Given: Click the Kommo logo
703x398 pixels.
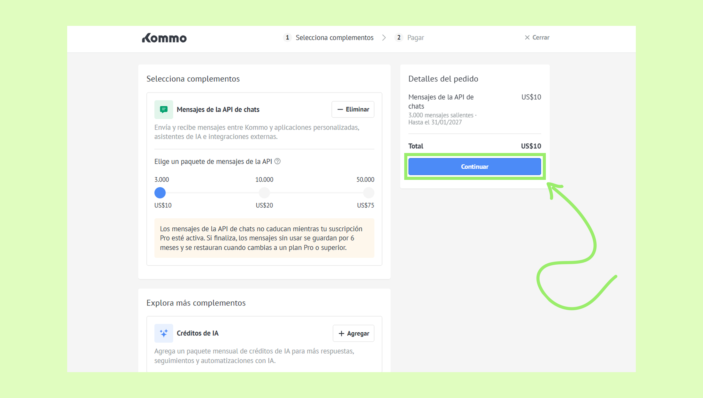Looking at the screenshot, I should coord(164,38).
